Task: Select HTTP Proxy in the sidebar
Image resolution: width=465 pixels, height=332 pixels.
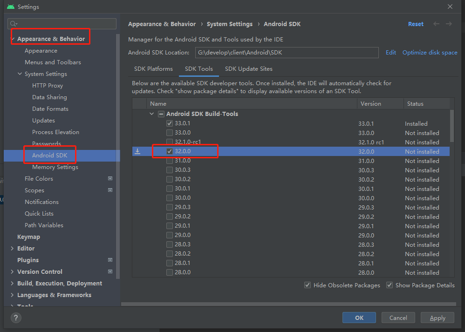Action: click(48, 85)
